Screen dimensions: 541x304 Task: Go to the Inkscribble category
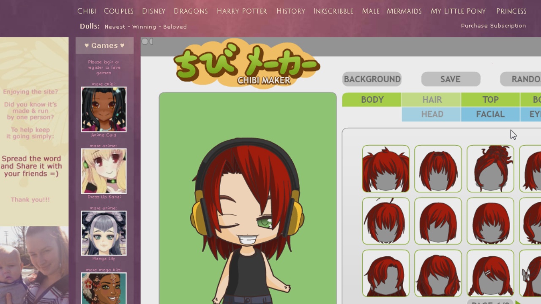[x=333, y=11]
